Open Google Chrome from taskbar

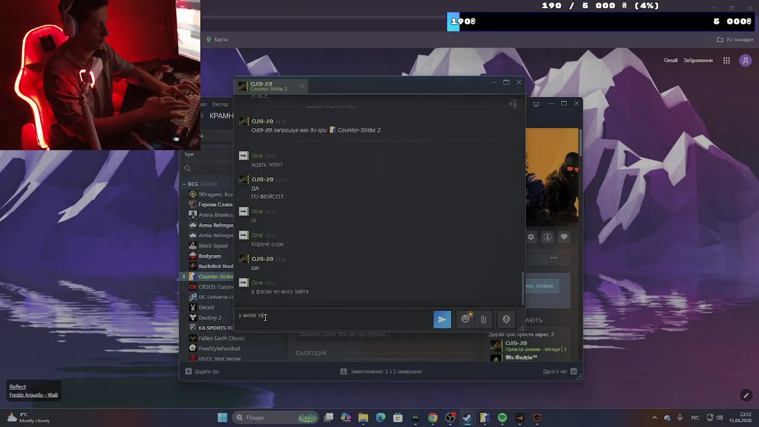click(433, 418)
